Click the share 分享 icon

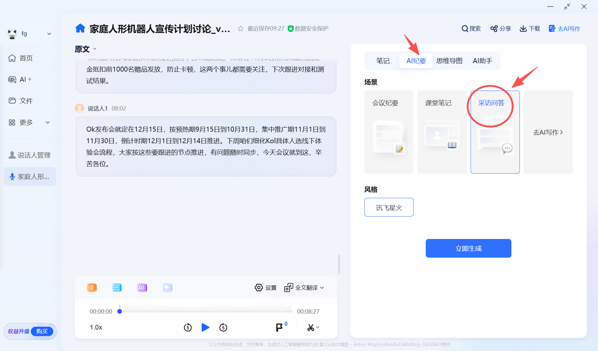tap(500, 28)
